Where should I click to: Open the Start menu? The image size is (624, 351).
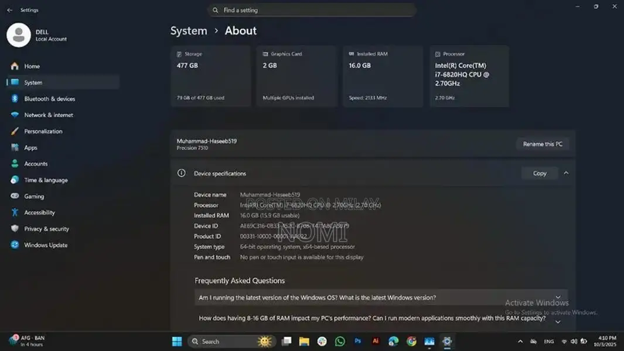coord(176,341)
